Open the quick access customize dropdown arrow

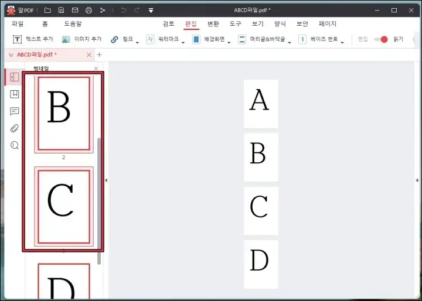tap(151, 11)
